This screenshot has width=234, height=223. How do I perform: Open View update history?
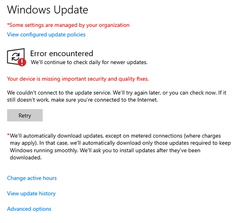[31, 194]
